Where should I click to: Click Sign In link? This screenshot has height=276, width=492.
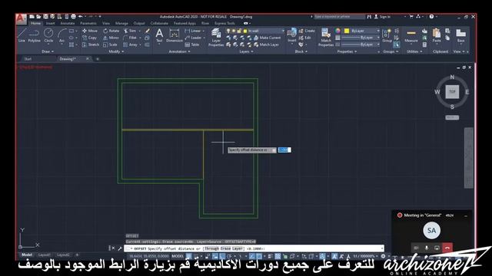tap(382, 17)
